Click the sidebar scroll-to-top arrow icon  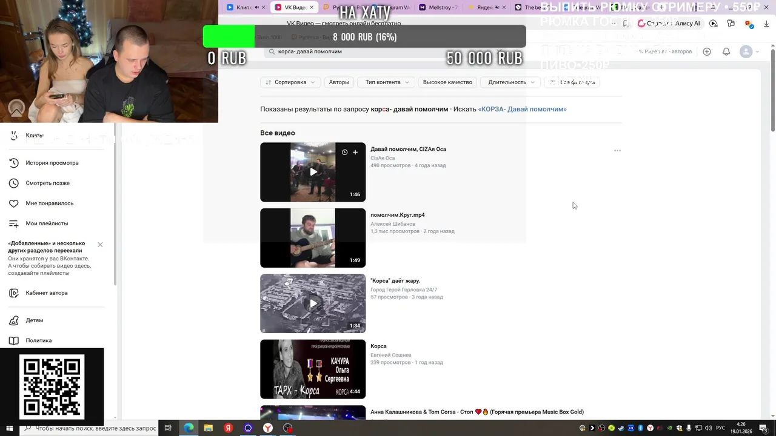[x=16, y=108]
